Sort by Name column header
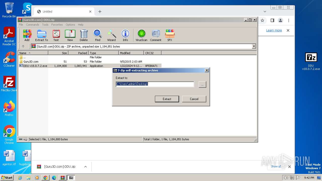This screenshot has height=181, width=322. [33, 53]
